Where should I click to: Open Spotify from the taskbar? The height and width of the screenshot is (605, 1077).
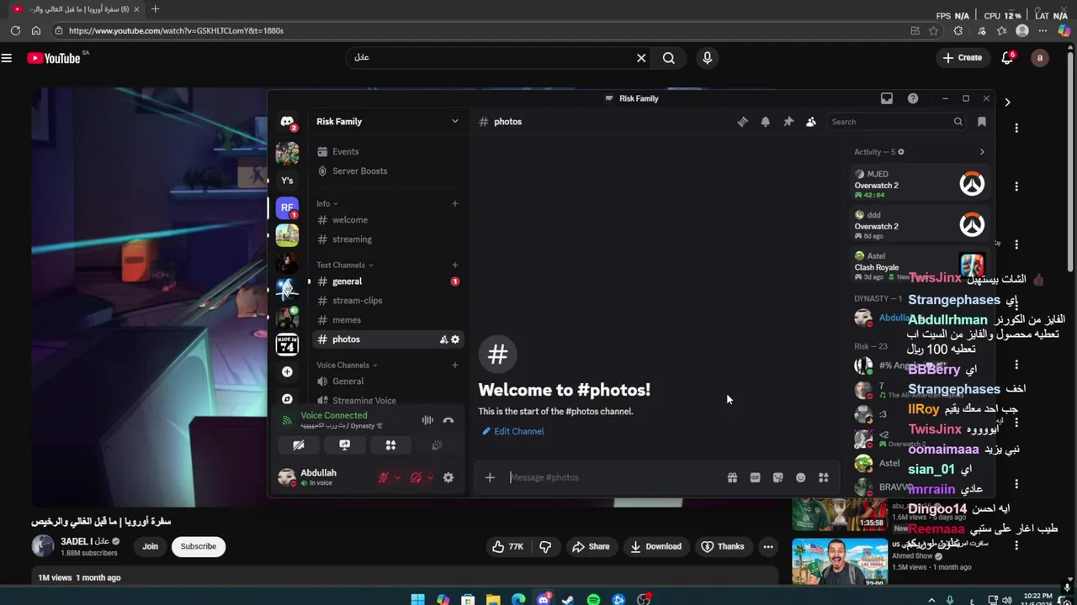[x=593, y=600]
